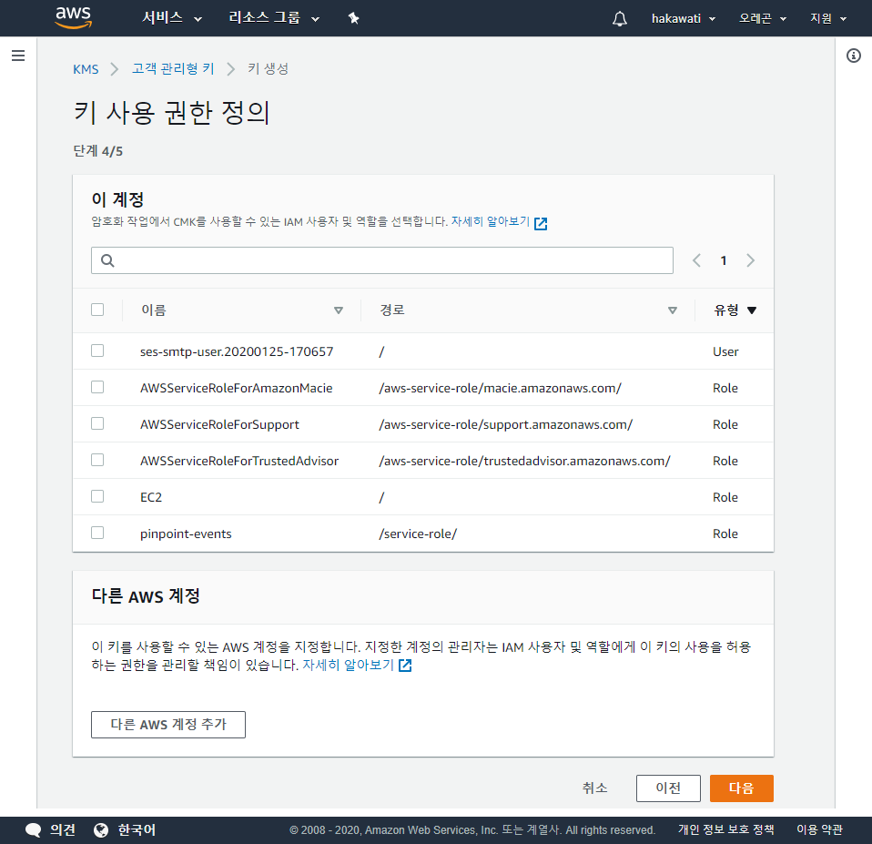Sort by 경로 column arrow
Screen dimensions: 872x844
pos(673,310)
